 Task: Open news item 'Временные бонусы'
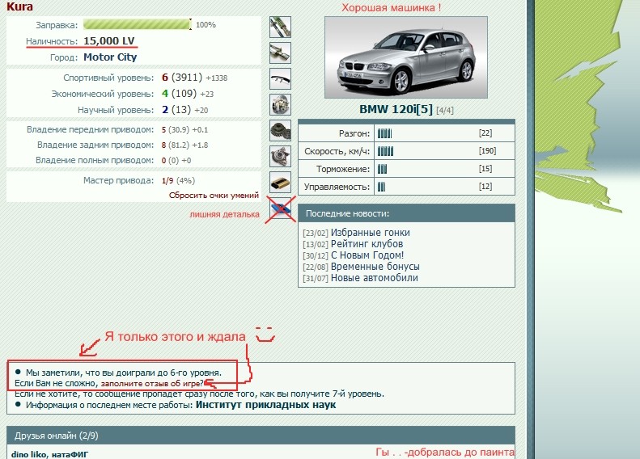click(375, 267)
